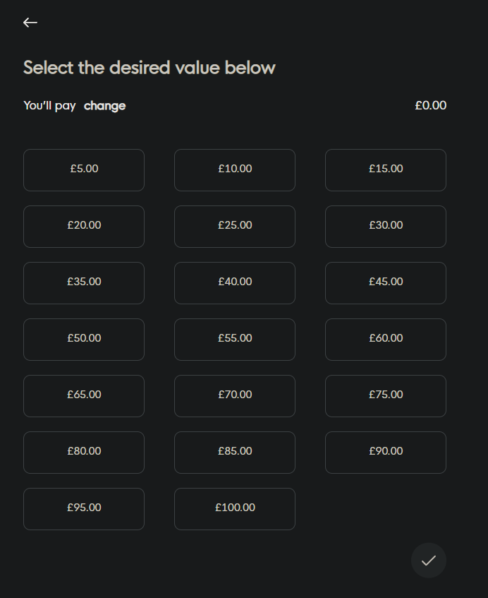
Task: Select the £50.00 value
Action: coord(84,339)
